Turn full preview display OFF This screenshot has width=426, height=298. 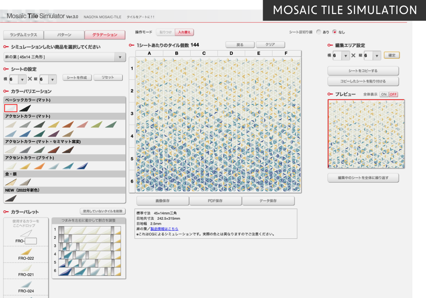coord(393,95)
